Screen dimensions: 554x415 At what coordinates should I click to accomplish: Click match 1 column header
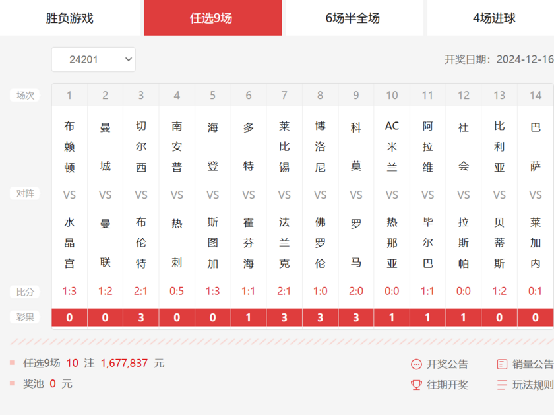pos(69,96)
